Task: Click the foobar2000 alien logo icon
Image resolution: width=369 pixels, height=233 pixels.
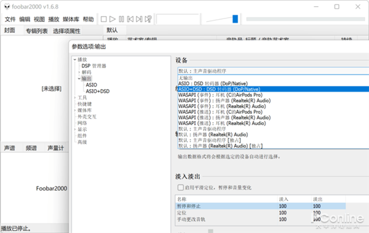Action: pos(7,7)
